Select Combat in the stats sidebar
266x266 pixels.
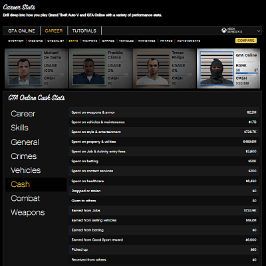(x=25, y=198)
